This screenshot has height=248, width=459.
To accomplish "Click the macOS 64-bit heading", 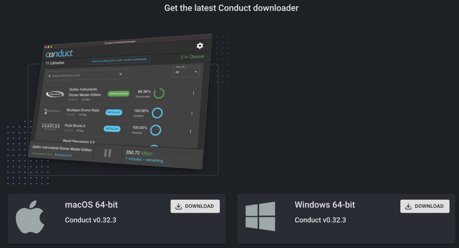I will 91,205.
